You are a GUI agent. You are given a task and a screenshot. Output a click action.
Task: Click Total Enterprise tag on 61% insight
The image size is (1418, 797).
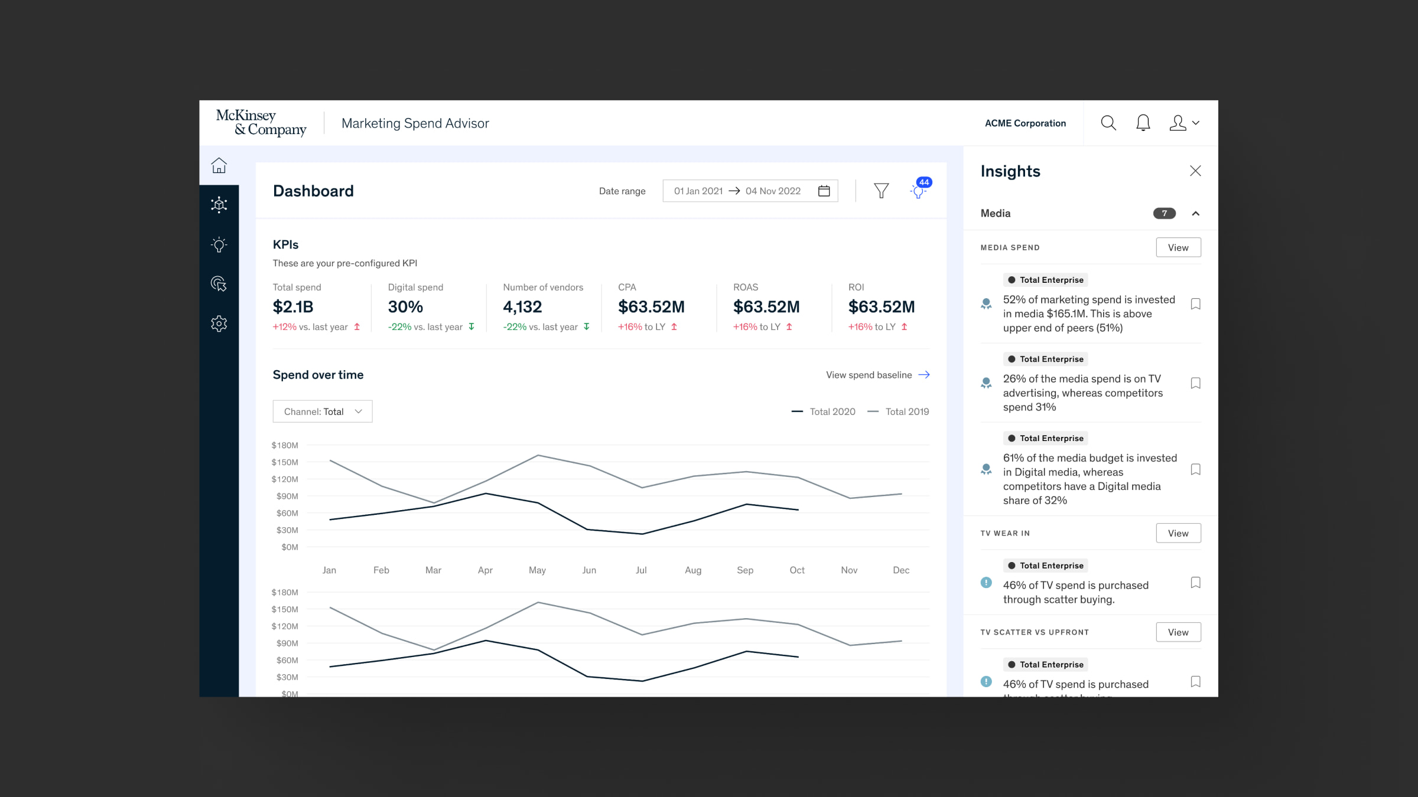[x=1046, y=438]
